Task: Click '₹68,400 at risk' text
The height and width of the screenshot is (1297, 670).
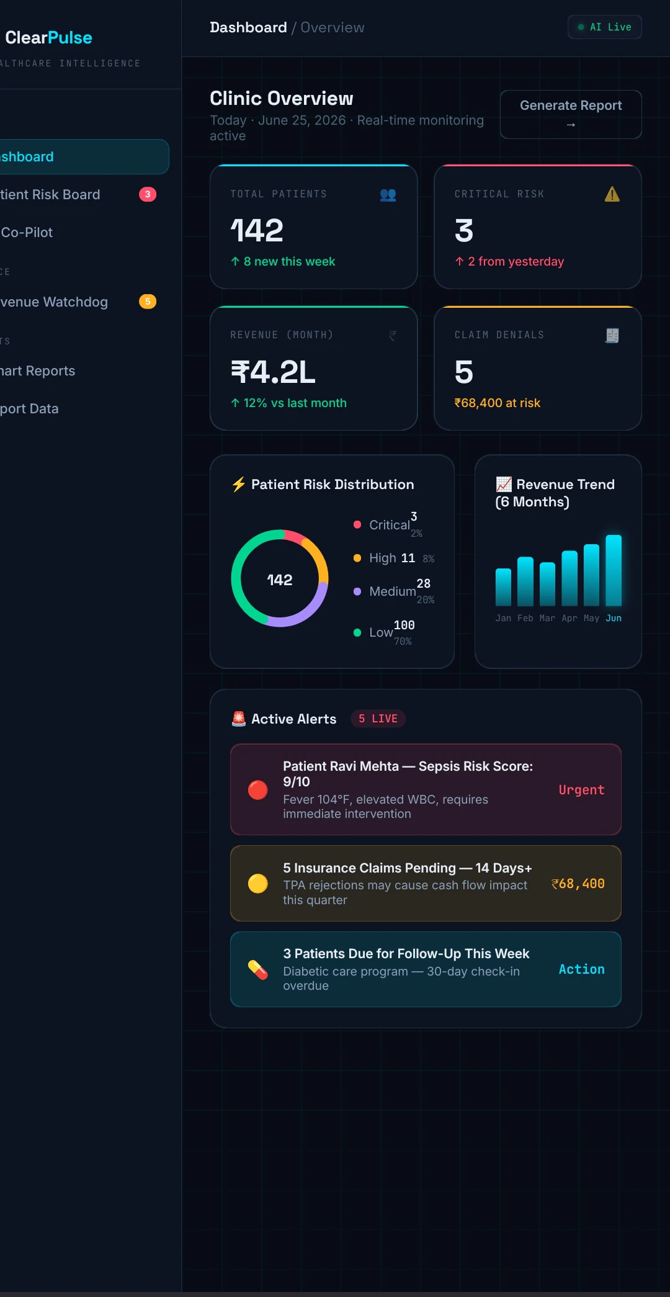Action: coord(498,403)
